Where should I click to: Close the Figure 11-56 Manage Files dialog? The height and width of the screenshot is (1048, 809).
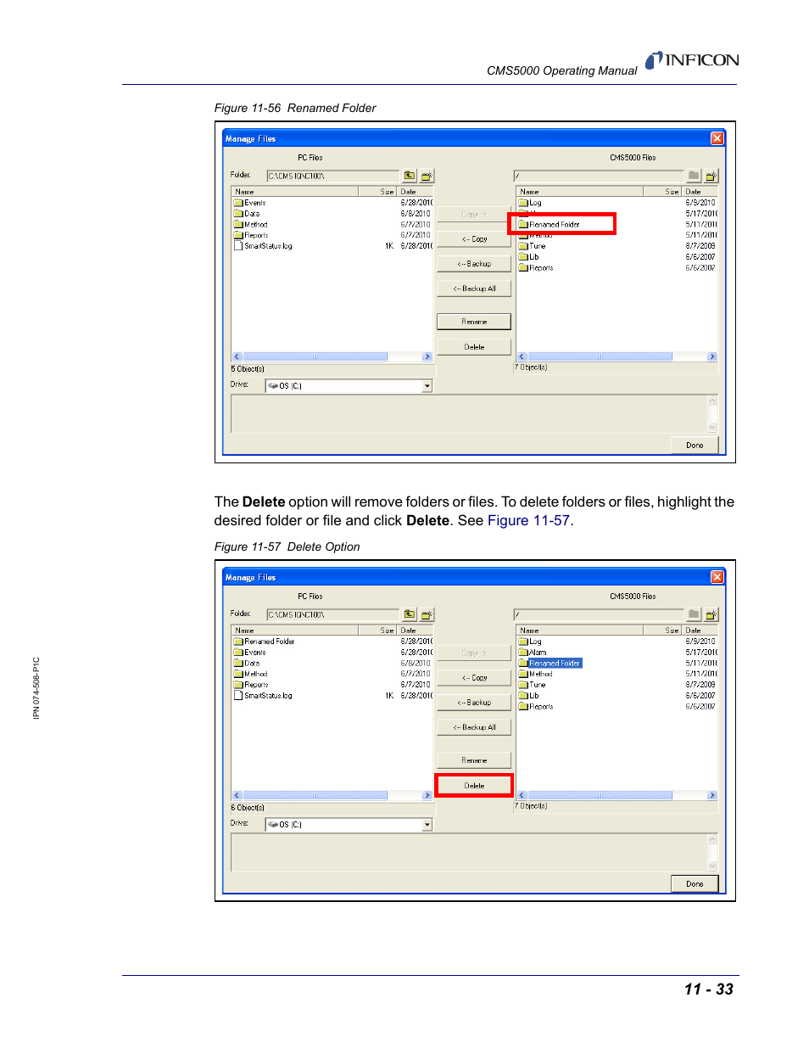pos(717,138)
